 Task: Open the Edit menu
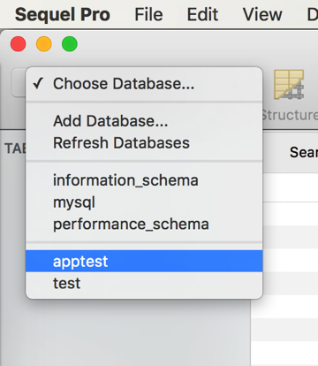(202, 14)
